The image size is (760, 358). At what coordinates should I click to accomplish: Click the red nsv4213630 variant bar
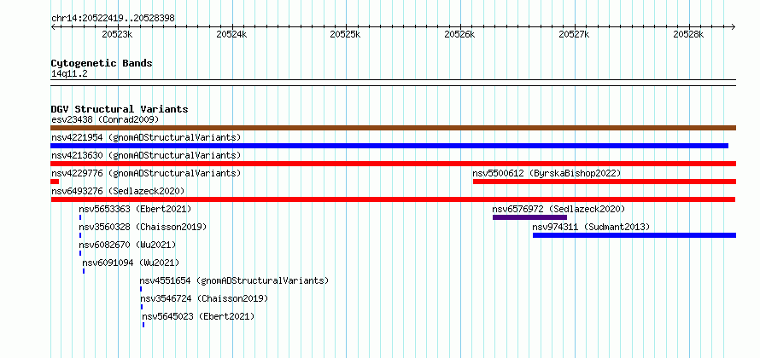tap(393, 164)
